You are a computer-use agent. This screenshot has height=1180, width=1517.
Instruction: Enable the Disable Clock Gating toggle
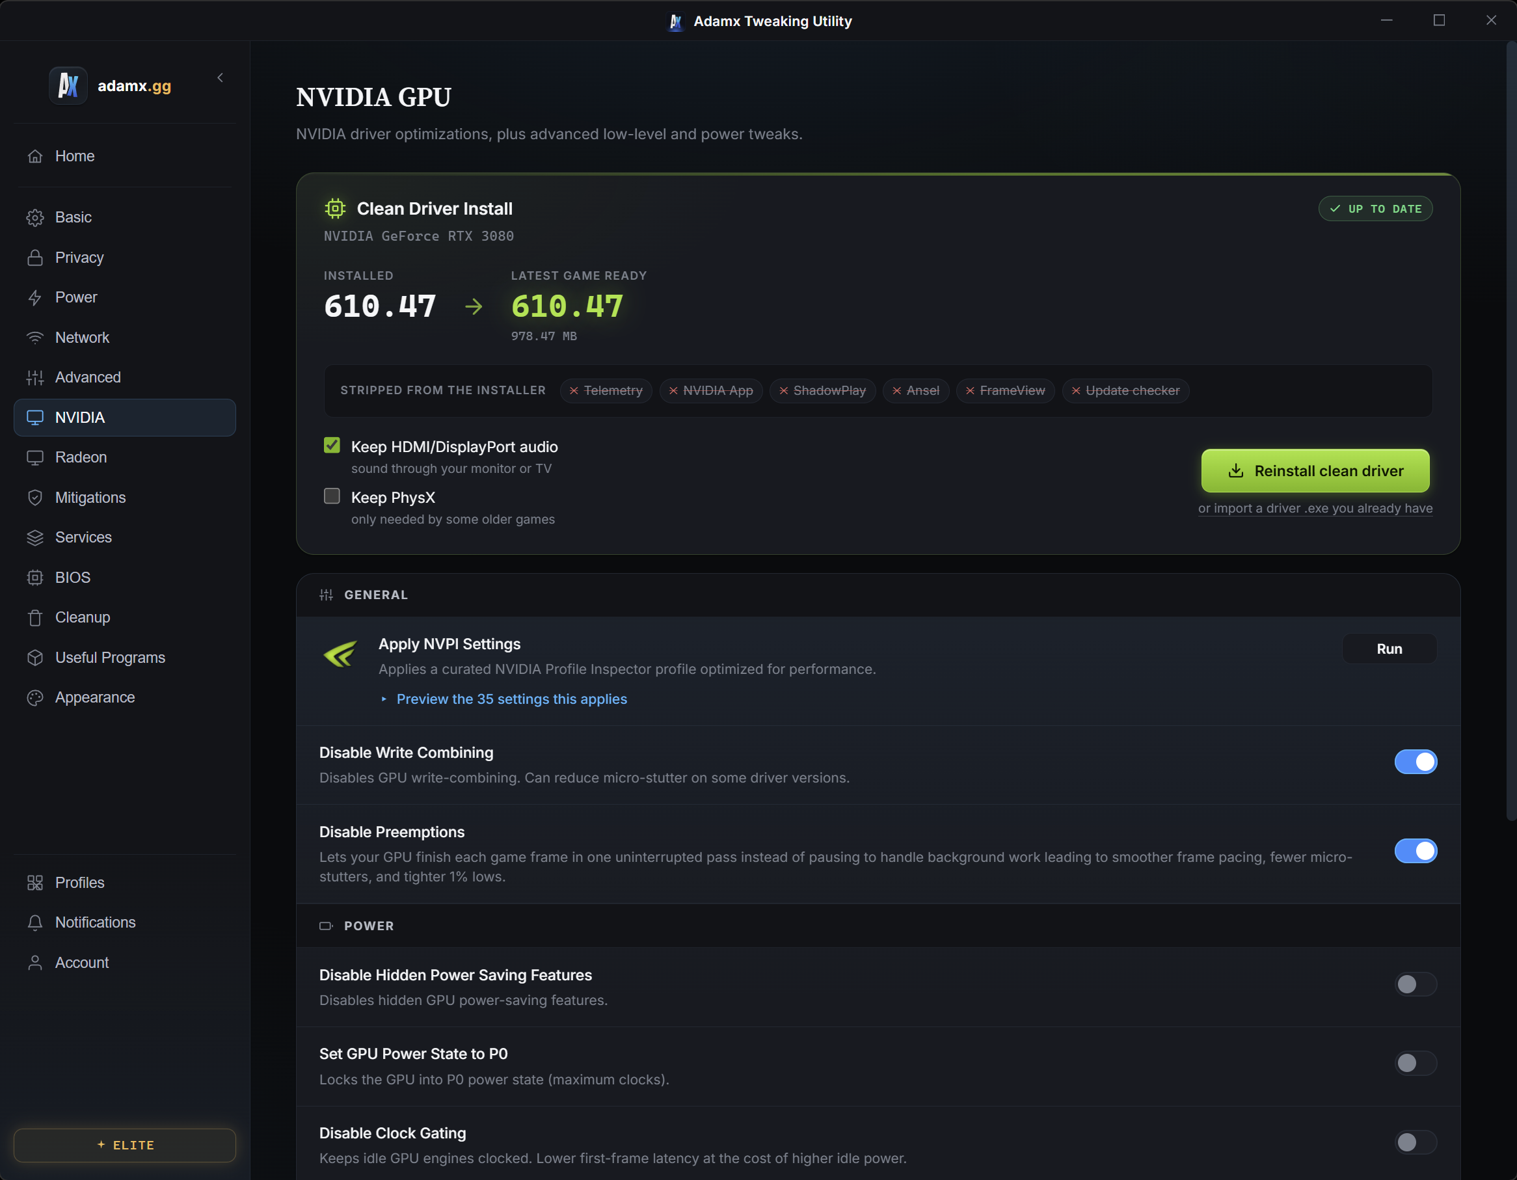pos(1416,1142)
